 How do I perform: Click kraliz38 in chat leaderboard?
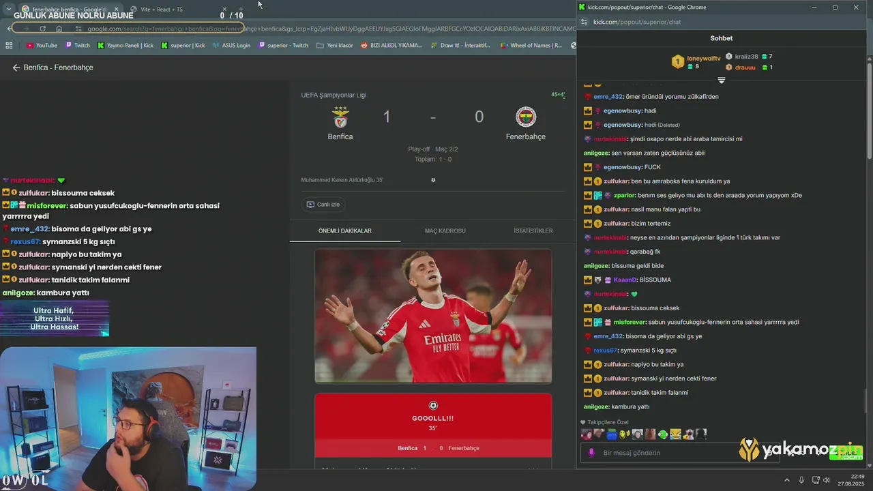point(746,57)
